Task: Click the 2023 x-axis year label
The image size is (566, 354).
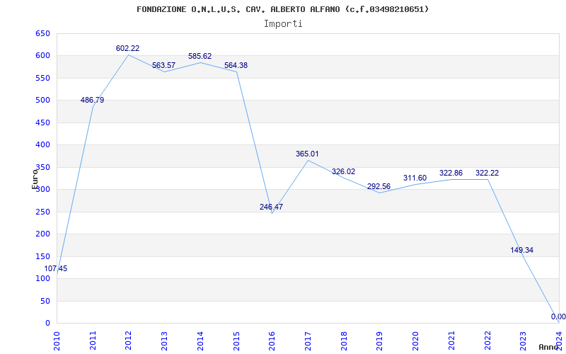Action: click(523, 341)
